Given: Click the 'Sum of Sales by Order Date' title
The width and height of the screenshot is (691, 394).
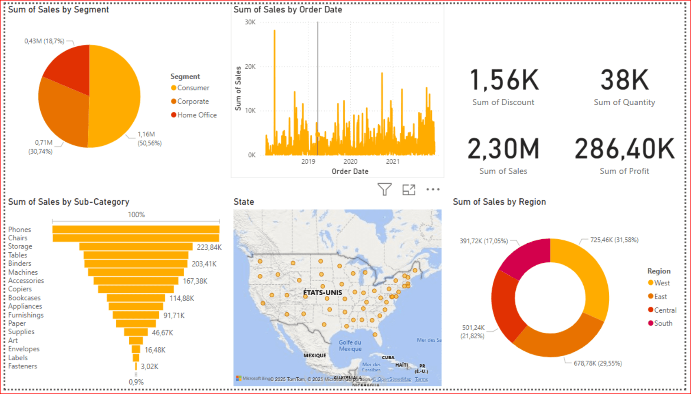Looking at the screenshot, I should pyautogui.click(x=288, y=10).
